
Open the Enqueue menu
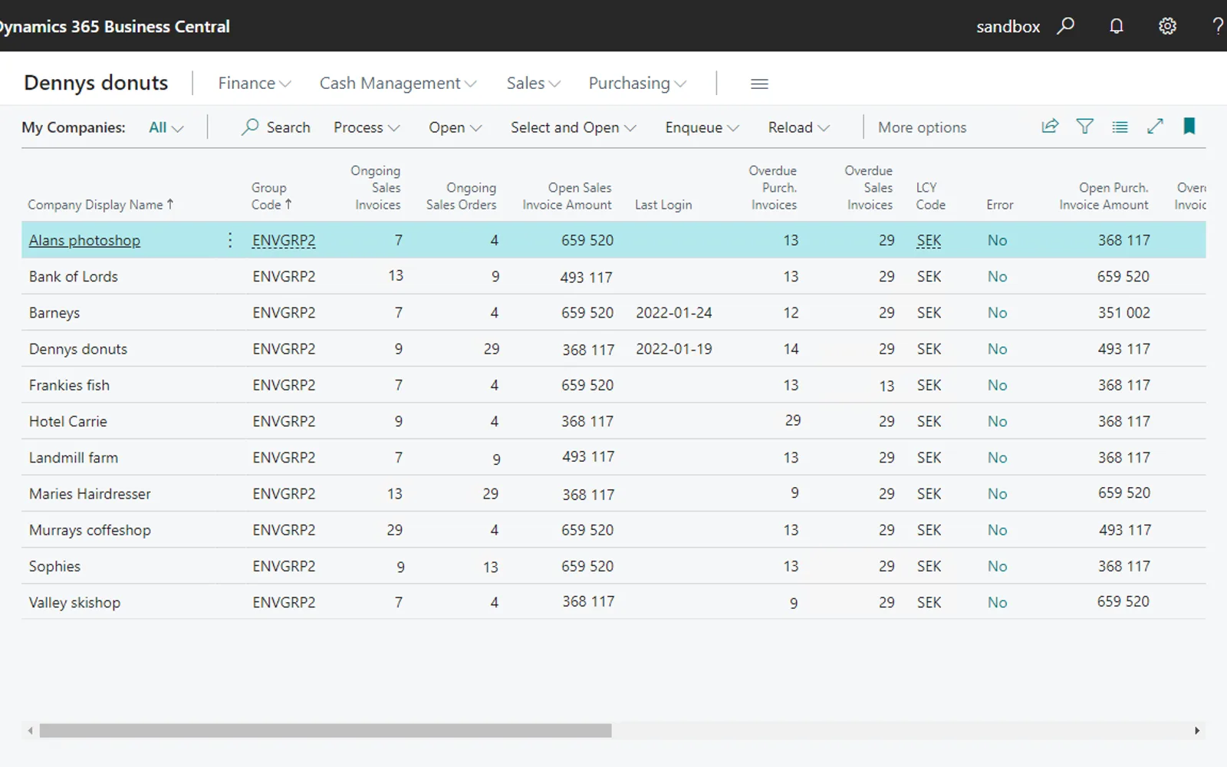point(702,127)
